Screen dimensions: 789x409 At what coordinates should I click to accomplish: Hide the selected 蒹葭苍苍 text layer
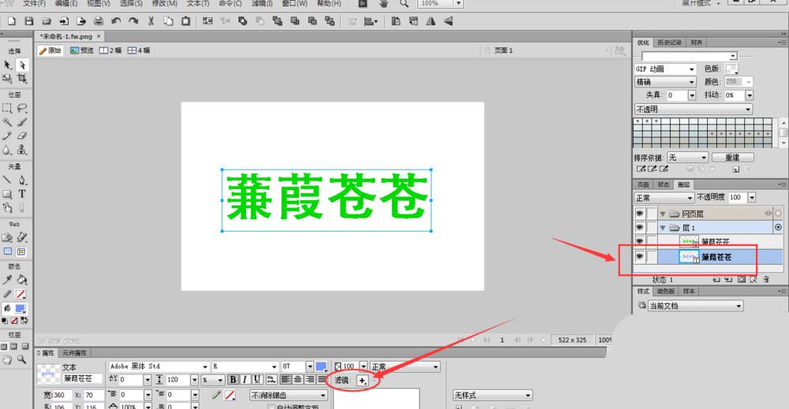point(640,257)
